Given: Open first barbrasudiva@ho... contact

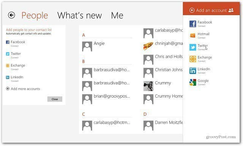Looking at the screenshot, I should pyautogui.click(x=112, y=70).
